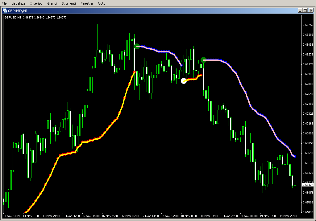The image size is (316, 221).
Task: Open the Grafici menu
Action: click(52, 3)
